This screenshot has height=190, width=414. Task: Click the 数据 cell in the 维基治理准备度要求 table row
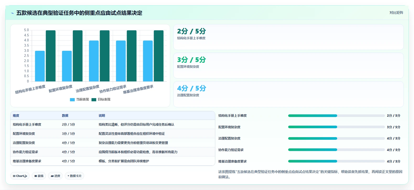click(68, 161)
